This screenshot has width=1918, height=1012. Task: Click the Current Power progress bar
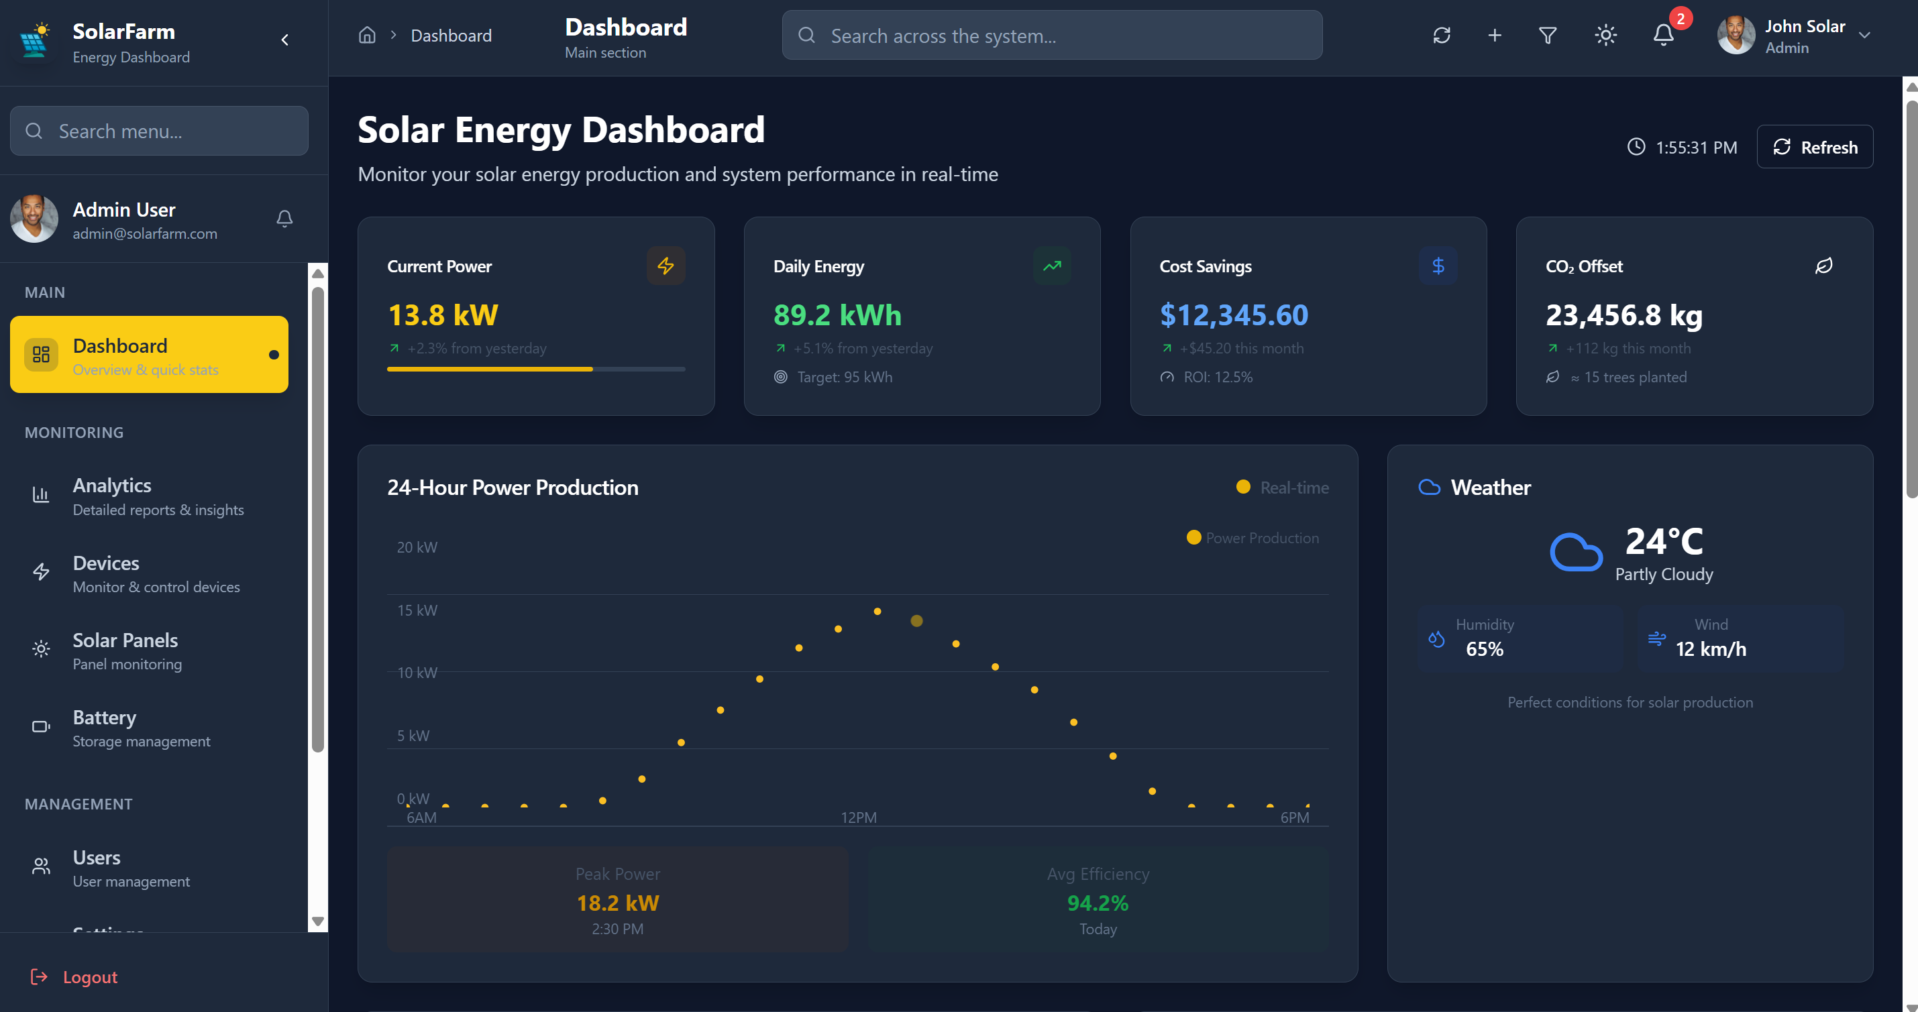point(535,369)
